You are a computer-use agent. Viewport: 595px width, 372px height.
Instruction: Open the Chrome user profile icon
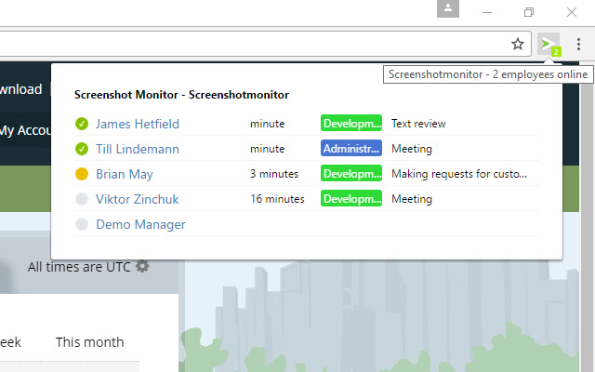coord(448,8)
